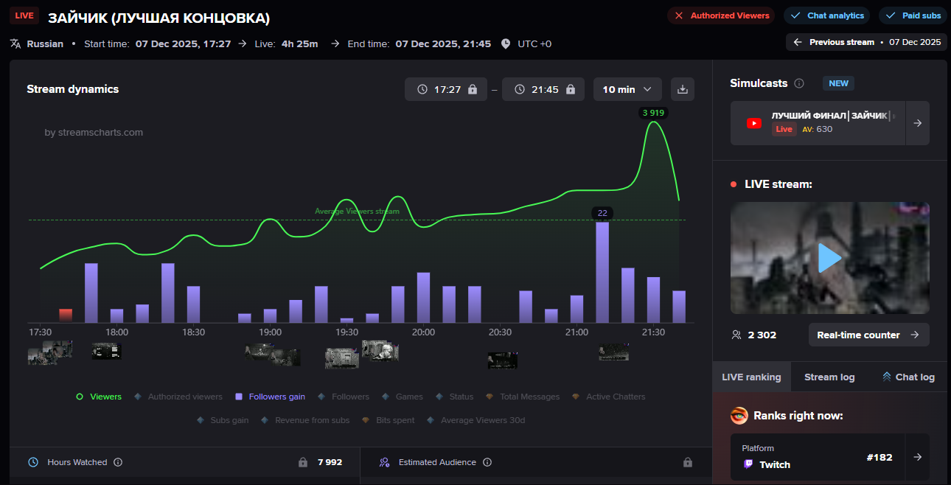Open the Real-time counter
Screen dimensions: 951x485
tap(868, 335)
